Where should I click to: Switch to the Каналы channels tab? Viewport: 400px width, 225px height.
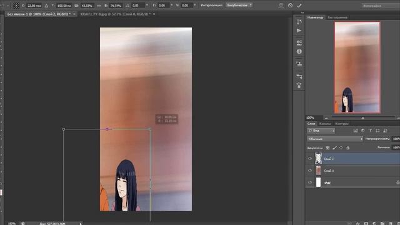pyautogui.click(x=325, y=124)
